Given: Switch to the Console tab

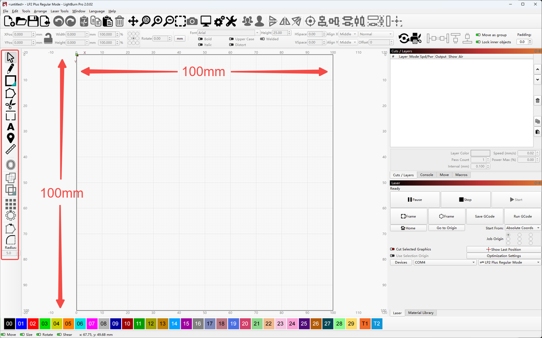Looking at the screenshot, I should pos(426,175).
